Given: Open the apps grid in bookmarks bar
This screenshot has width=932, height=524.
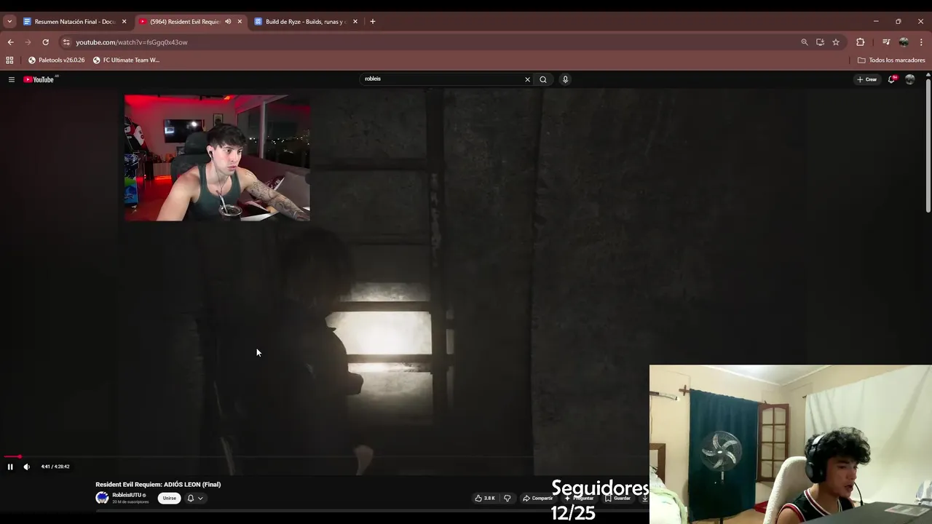Looking at the screenshot, I should click(9, 60).
